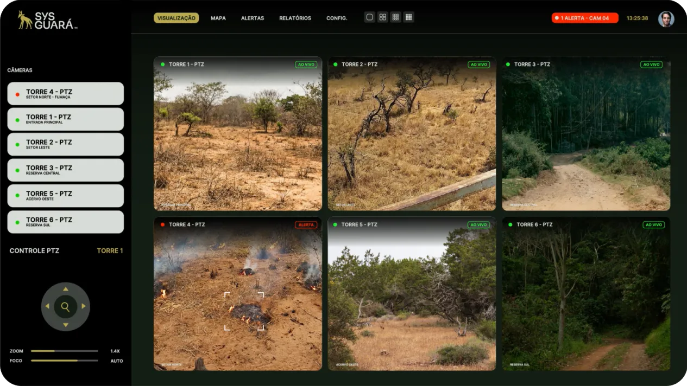The height and width of the screenshot is (386, 687).
Task: Click the 13:25:38 clock readout
Action: pyautogui.click(x=637, y=18)
